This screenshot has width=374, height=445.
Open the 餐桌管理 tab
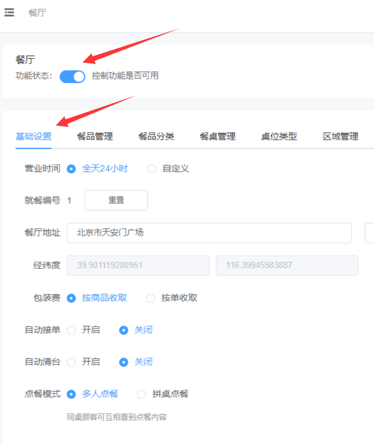tap(217, 137)
